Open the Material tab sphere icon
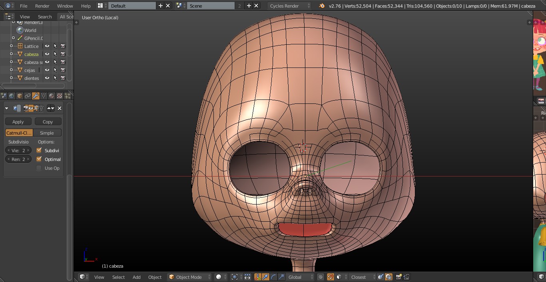The height and width of the screenshot is (282, 546). point(52,96)
